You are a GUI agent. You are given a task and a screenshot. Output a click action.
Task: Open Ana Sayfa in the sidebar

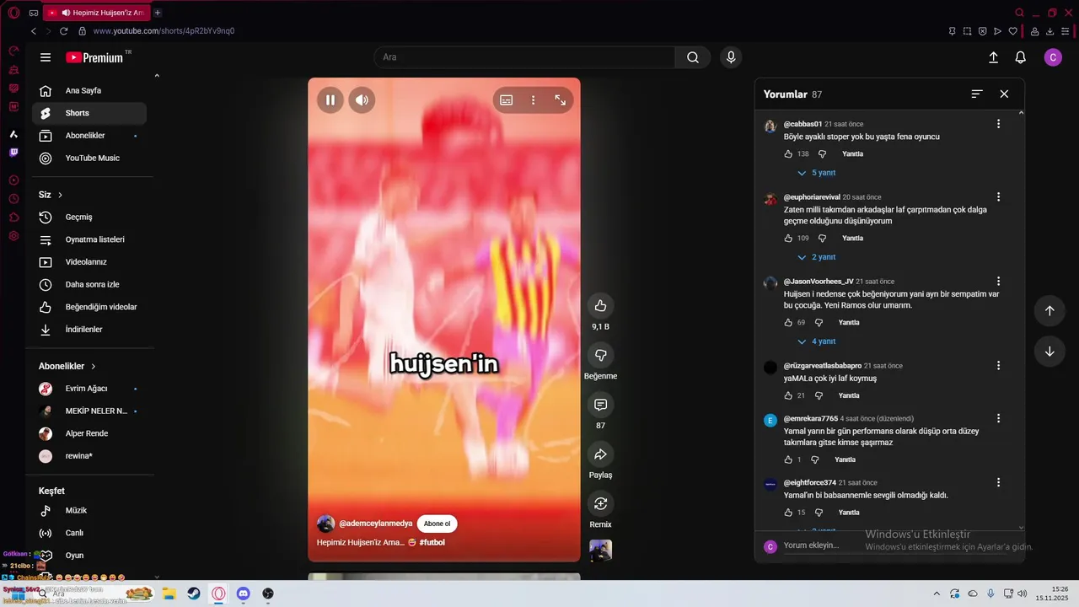pyautogui.click(x=89, y=90)
